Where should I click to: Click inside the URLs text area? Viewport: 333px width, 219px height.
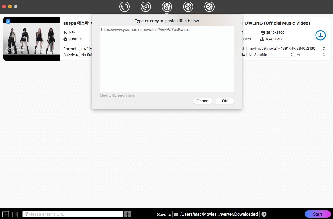(x=167, y=59)
